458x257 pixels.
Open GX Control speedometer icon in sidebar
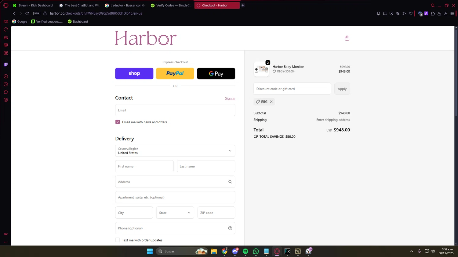(x=6, y=30)
